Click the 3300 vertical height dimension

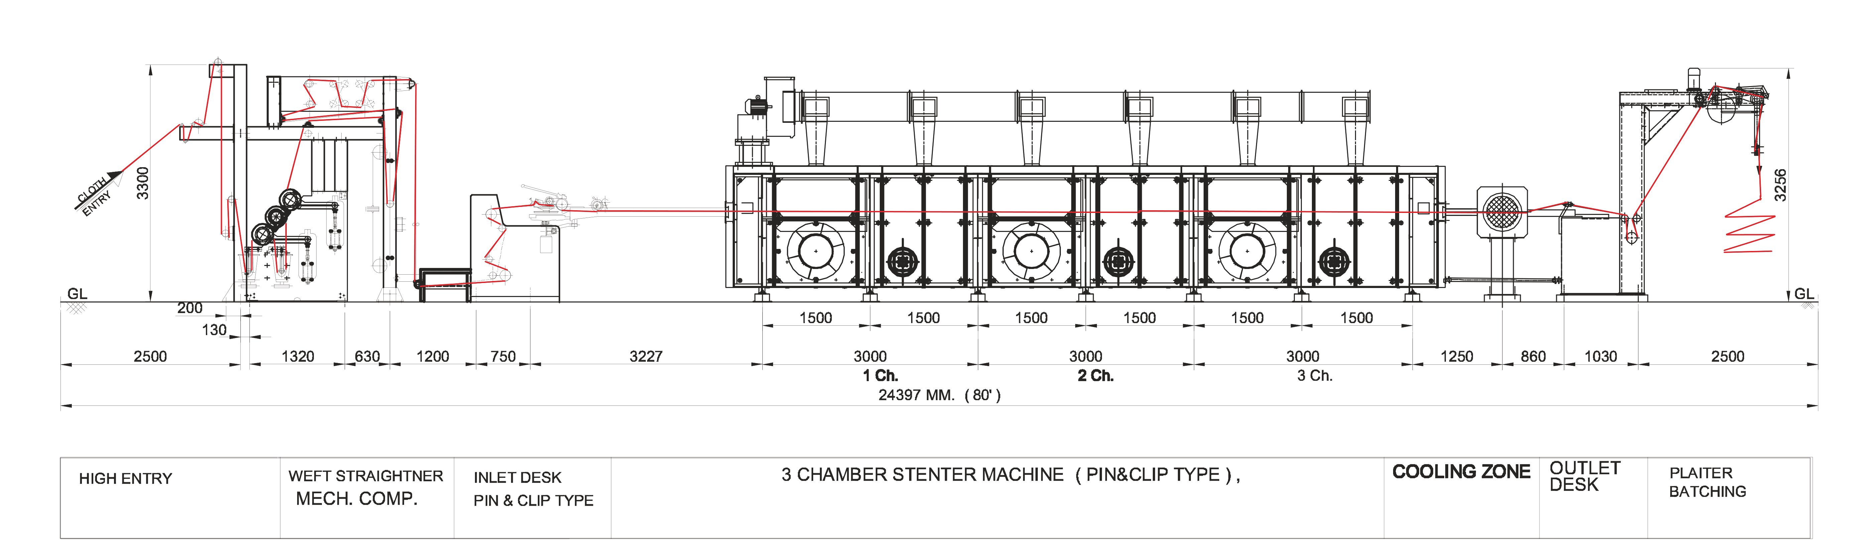click(142, 183)
